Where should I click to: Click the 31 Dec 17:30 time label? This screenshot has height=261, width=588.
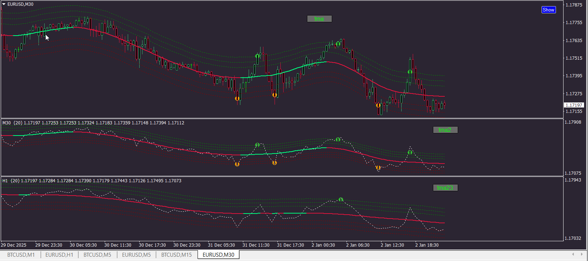pos(290,245)
